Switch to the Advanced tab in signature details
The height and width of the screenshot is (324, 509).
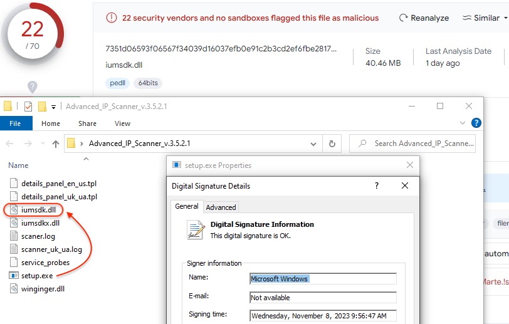tap(221, 207)
